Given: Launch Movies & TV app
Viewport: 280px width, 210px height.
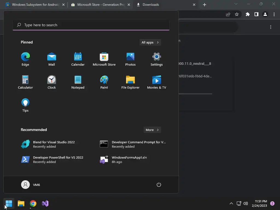Looking at the screenshot, I should tap(157, 82).
